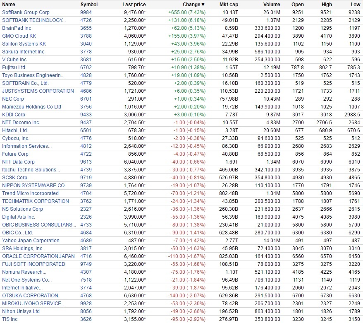Screen dimensions: 363x323
Task: Open the SOFTBRAIN Co., Ltd. link
Action: pos(25,83)
